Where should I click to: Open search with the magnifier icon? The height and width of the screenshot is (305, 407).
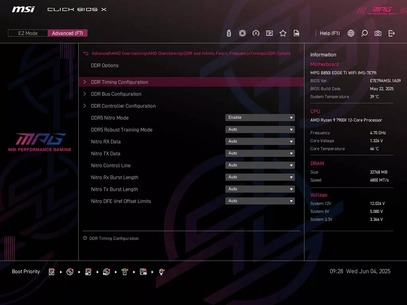(364, 33)
